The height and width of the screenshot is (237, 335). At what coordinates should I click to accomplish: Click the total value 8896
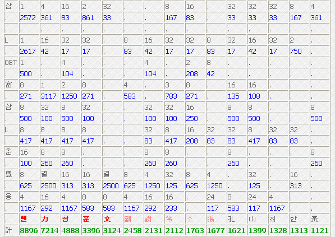click(x=29, y=231)
